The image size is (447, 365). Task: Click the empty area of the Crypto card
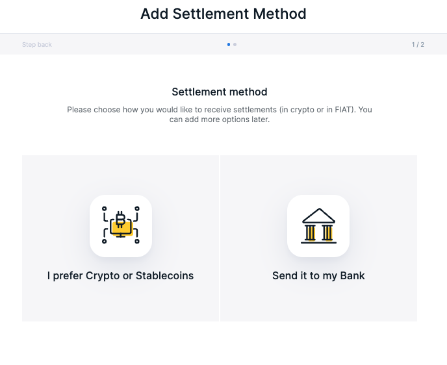(x=120, y=302)
